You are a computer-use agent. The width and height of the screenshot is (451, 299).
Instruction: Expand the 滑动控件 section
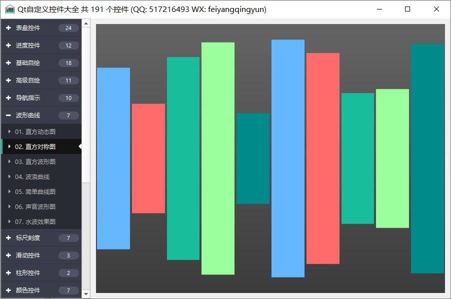[x=28, y=255]
